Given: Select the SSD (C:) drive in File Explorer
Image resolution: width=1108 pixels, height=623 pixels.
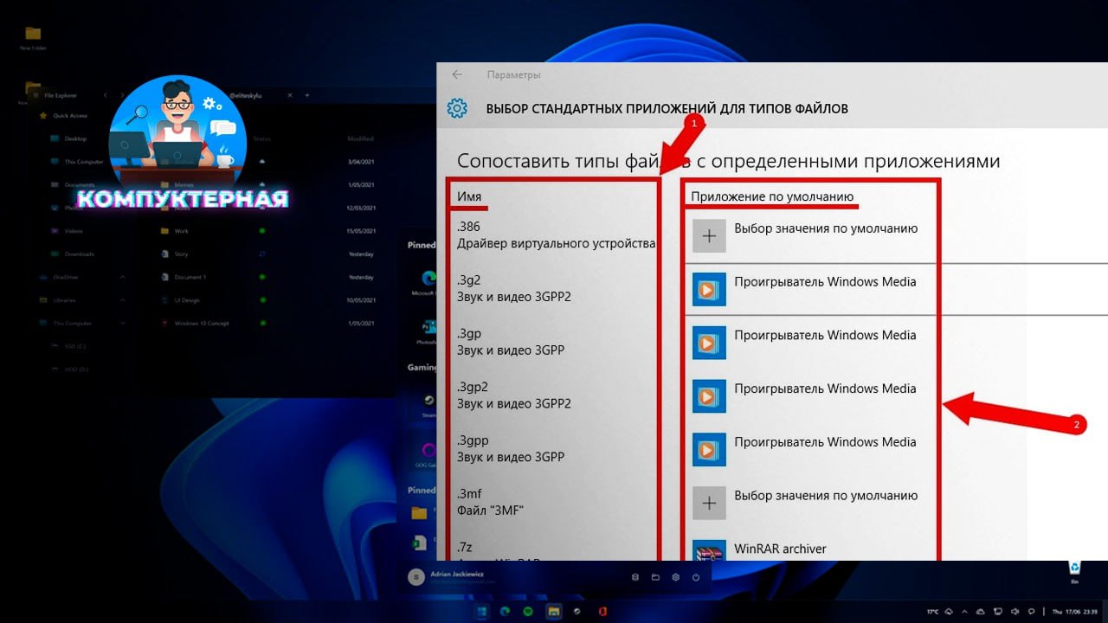Looking at the screenshot, I should [x=69, y=347].
